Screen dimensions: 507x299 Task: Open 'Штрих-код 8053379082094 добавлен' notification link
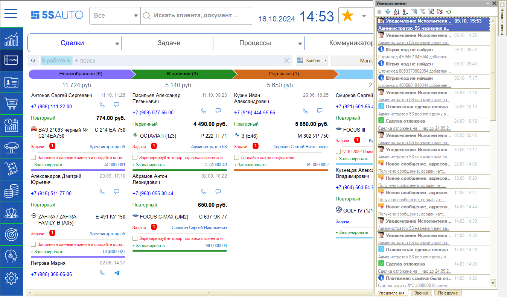click(414, 71)
